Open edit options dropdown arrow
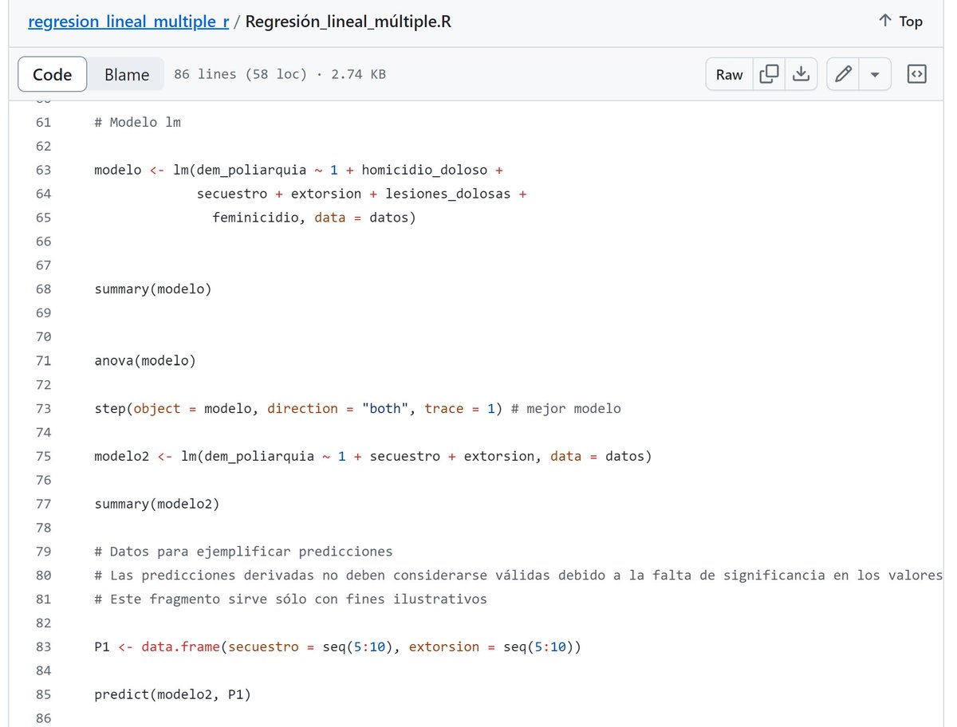Viewport: 957px width, 727px height. pyautogui.click(x=875, y=74)
